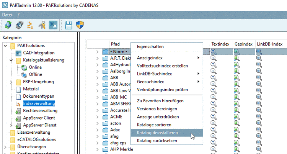The image size is (287, 154).
Task: Click the Geoindex icon in the Norm row
Action: tap(236, 52)
